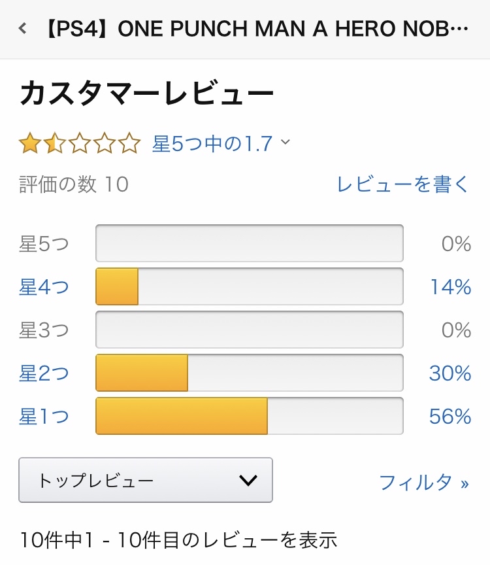Open the 星5つ中の1.7 rating link
490x565 pixels.
coord(212,143)
